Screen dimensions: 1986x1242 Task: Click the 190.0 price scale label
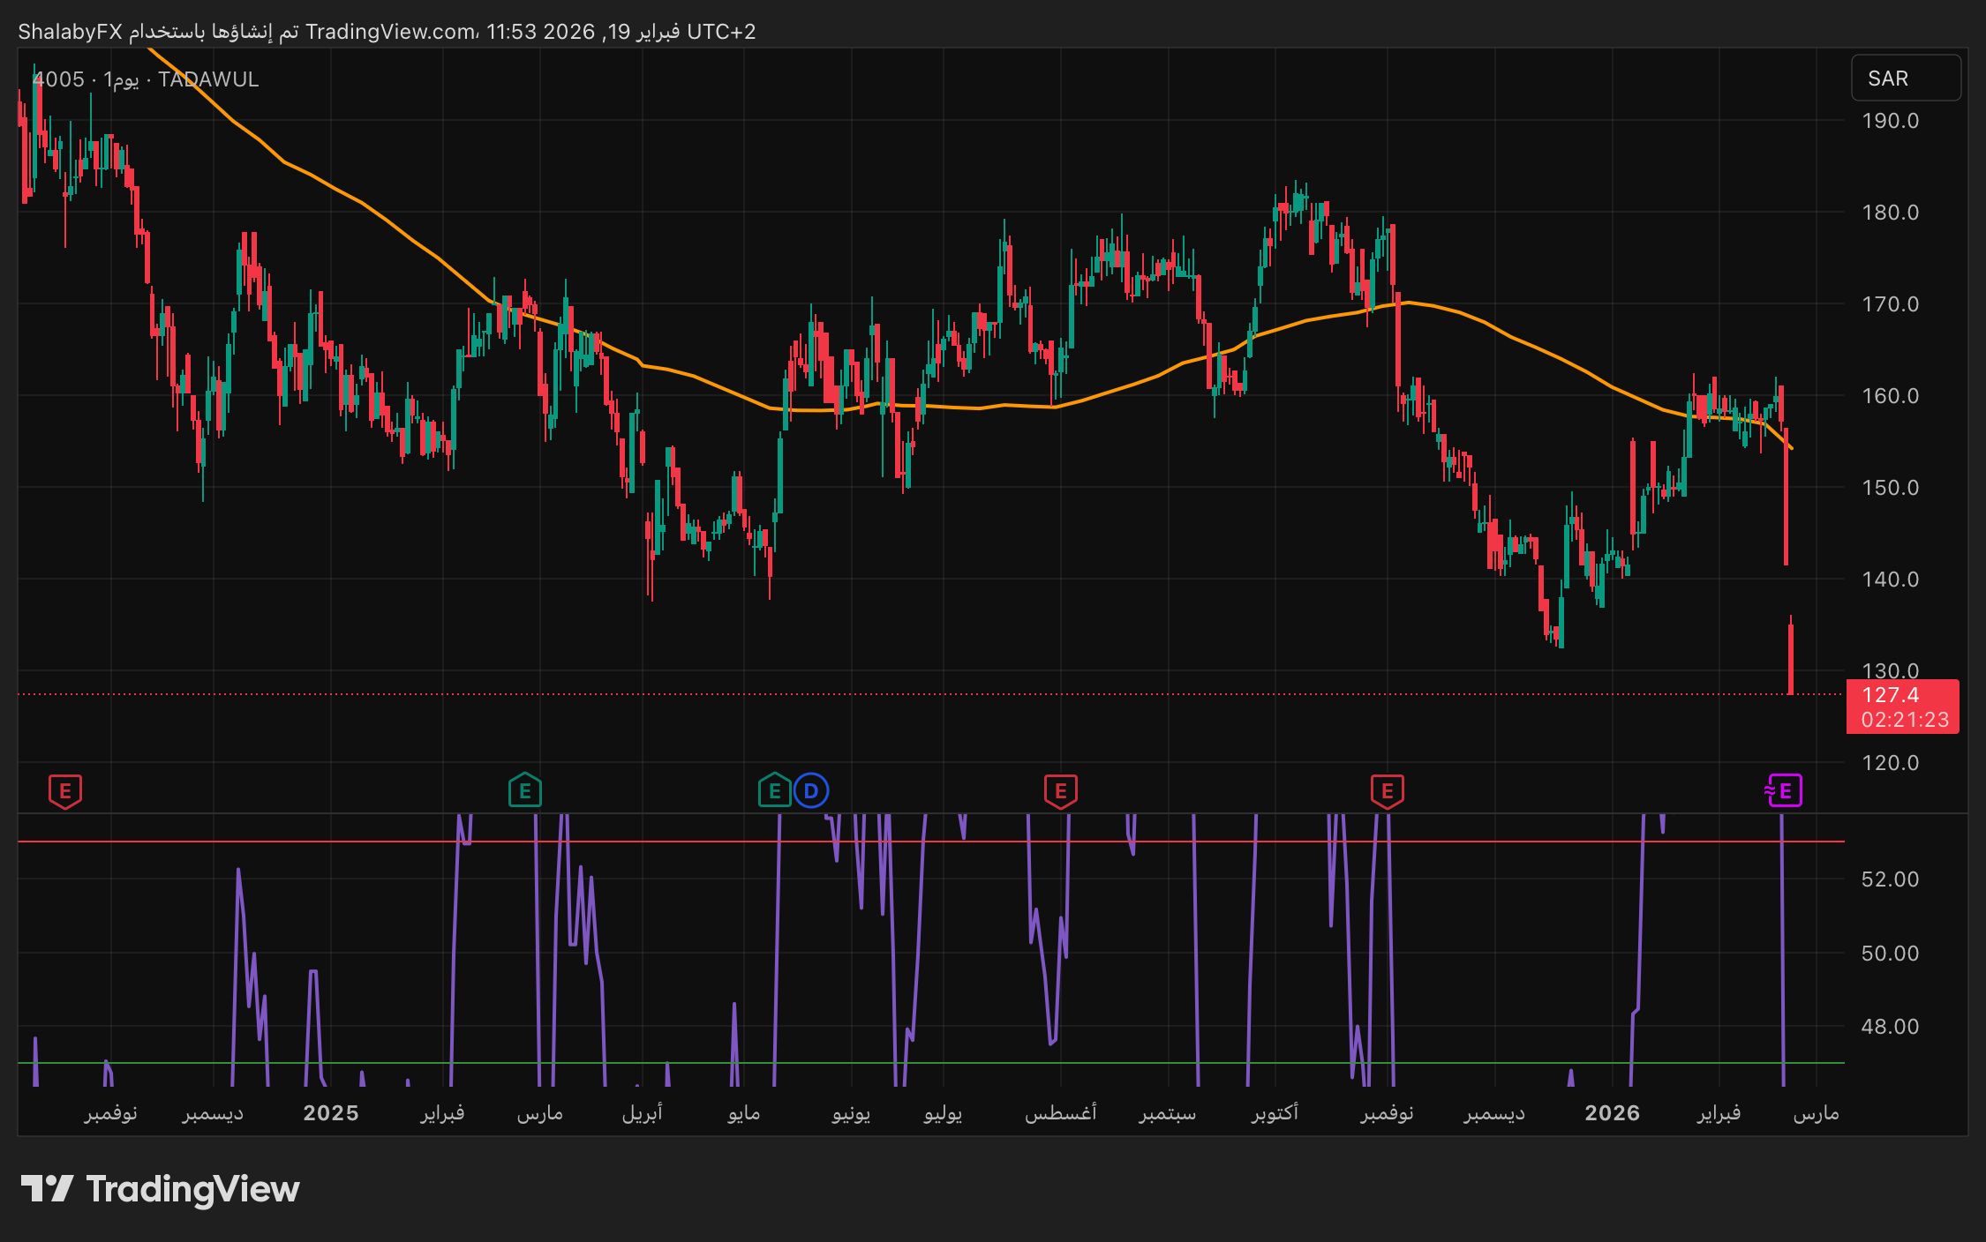coord(1890,121)
